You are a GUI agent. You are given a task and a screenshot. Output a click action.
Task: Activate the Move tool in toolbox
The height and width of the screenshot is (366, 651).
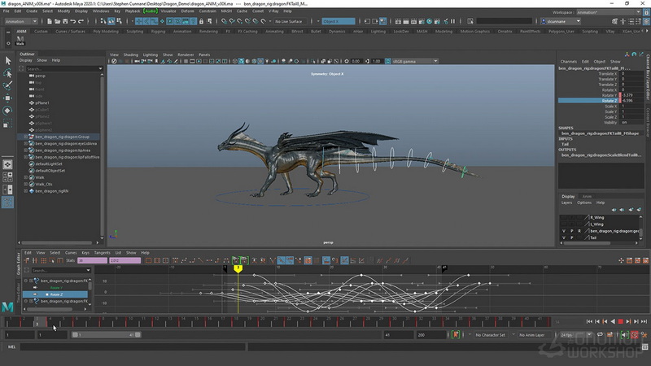[7, 98]
